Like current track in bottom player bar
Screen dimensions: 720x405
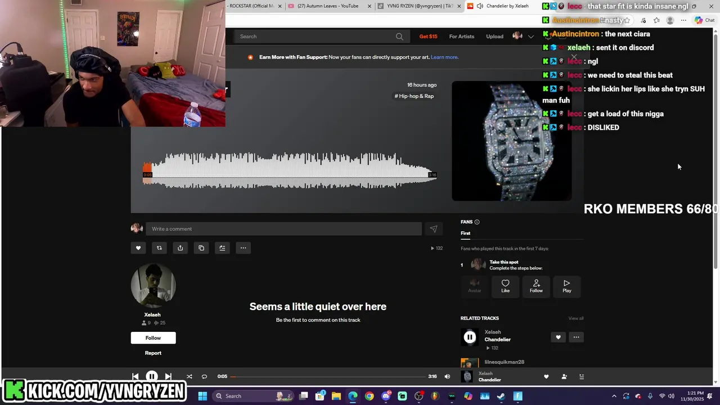(x=546, y=376)
